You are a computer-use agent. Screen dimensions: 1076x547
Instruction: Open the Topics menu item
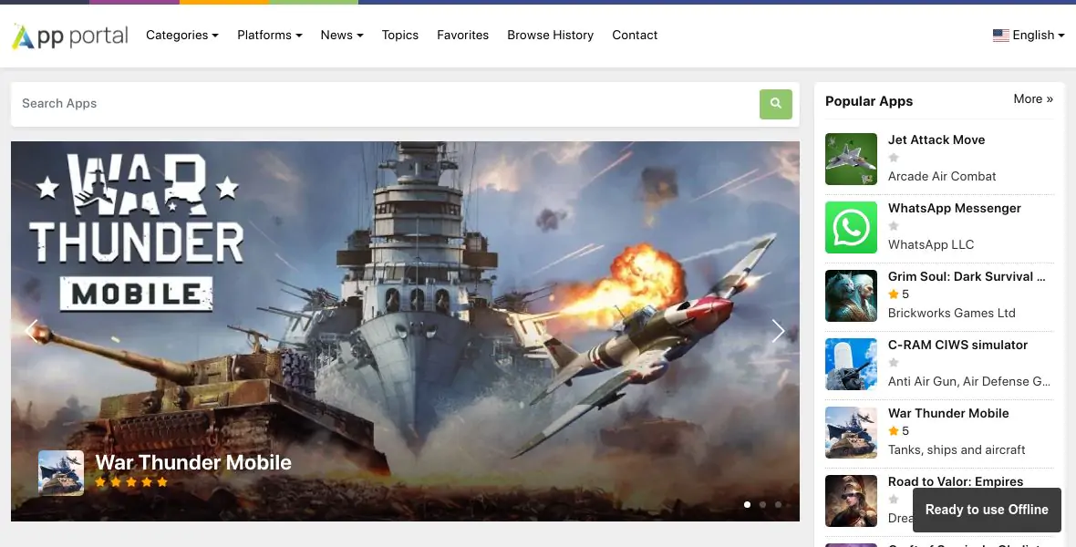(x=400, y=35)
